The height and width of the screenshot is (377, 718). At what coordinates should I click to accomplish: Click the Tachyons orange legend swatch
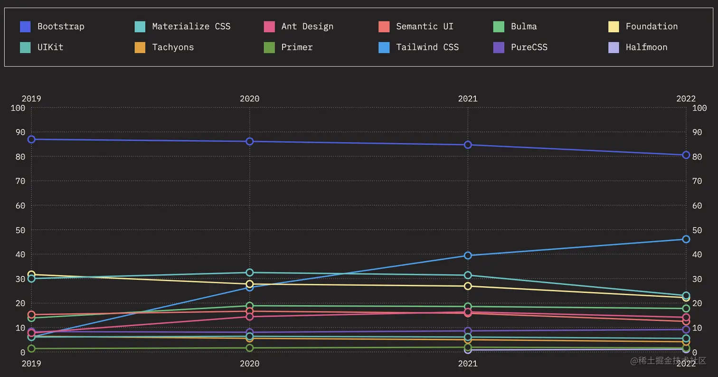click(x=140, y=47)
